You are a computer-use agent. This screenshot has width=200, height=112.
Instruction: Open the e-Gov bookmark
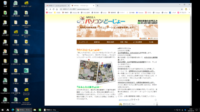[165, 12]
